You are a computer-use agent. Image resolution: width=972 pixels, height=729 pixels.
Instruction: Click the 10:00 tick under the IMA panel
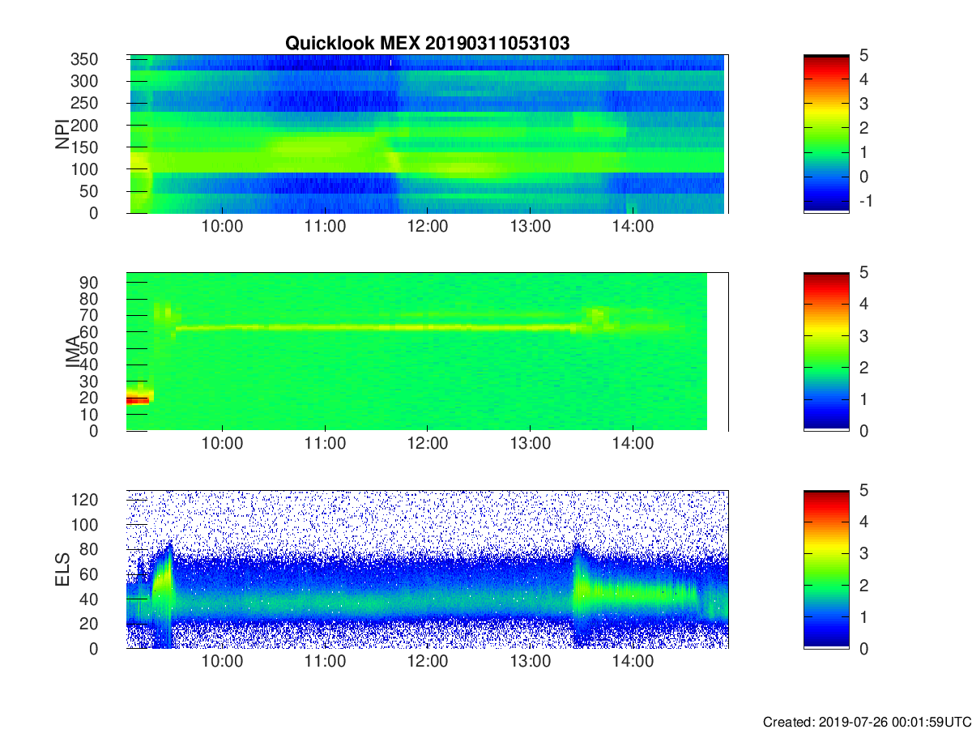point(223,444)
